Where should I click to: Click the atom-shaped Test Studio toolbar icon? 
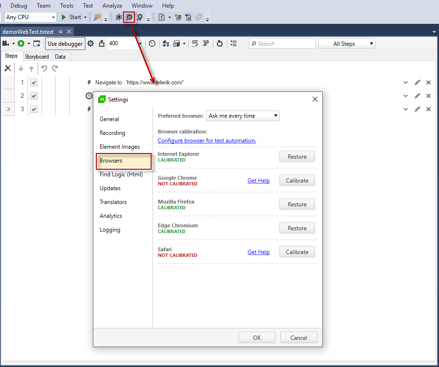pyautogui.click(x=119, y=17)
